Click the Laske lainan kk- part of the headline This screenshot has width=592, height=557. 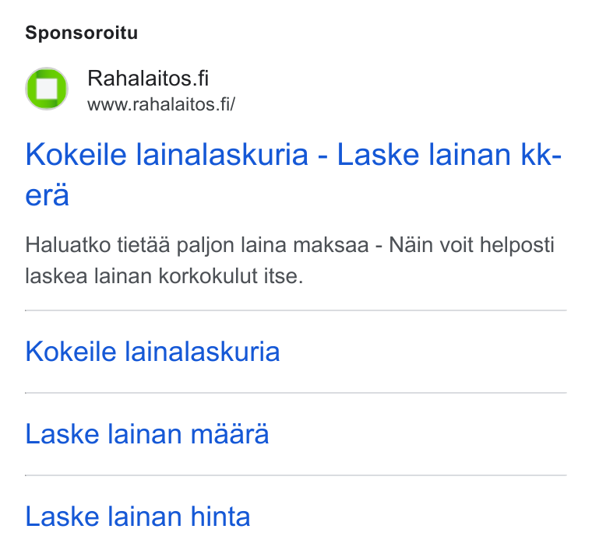point(449,154)
